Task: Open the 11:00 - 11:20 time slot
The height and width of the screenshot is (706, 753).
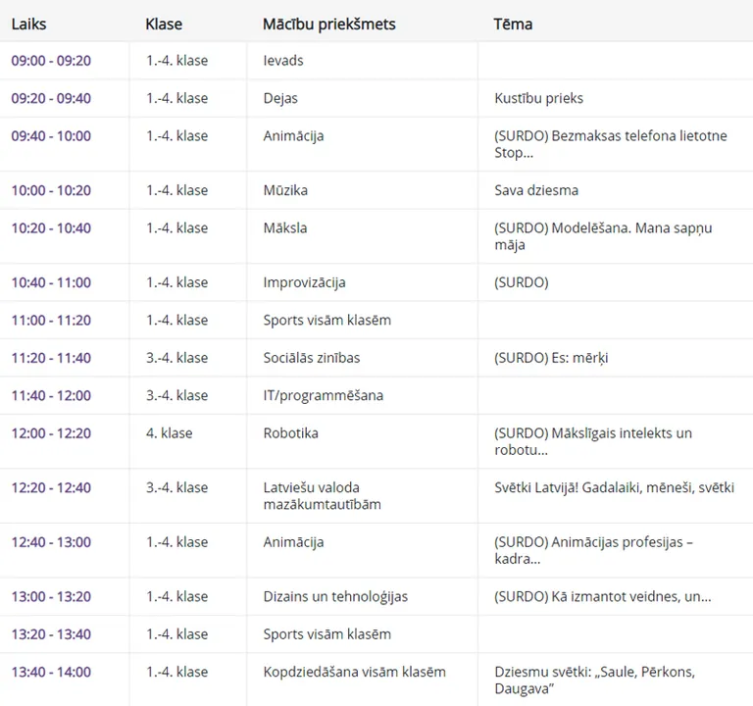Action: pyautogui.click(x=51, y=320)
